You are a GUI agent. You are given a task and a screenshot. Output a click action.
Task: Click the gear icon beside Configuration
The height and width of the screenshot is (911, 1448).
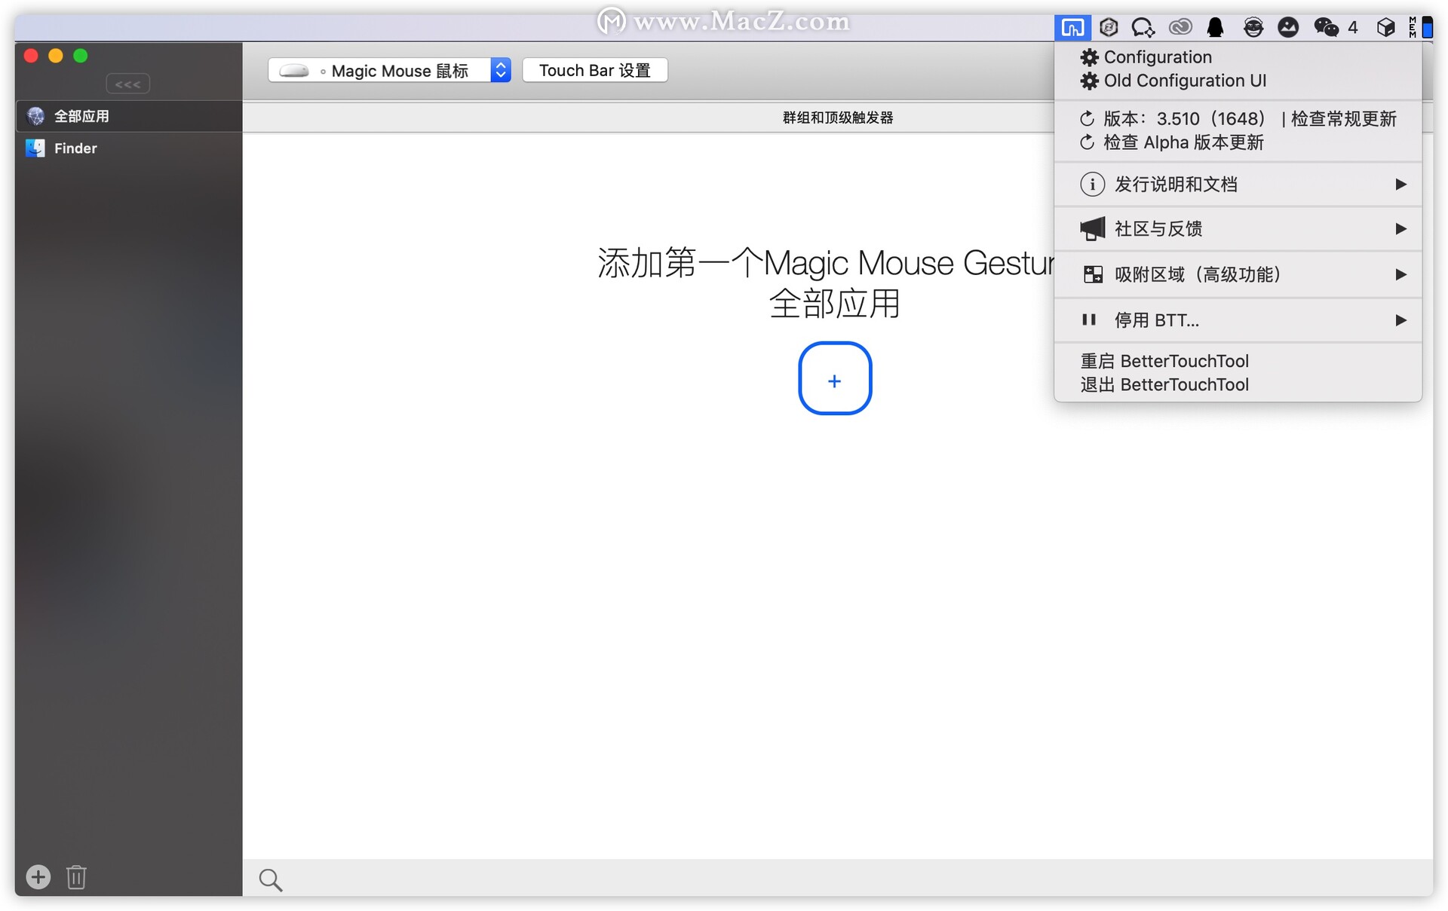1089,57
